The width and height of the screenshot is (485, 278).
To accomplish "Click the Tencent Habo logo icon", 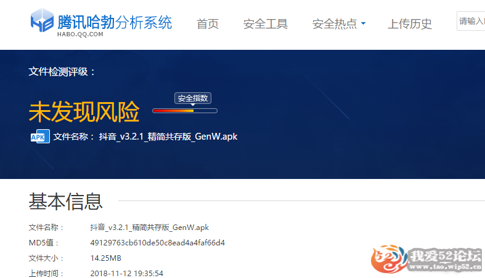I will coord(42,20).
